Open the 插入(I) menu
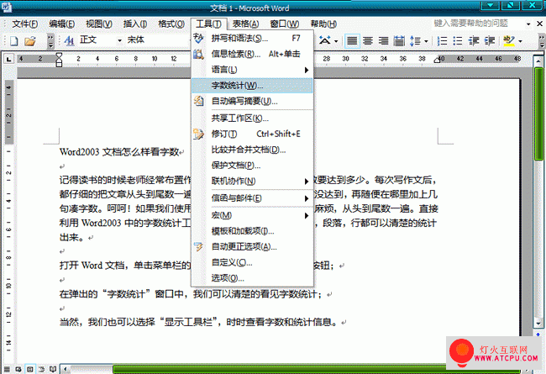The width and height of the screenshot is (546, 374). [135, 24]
